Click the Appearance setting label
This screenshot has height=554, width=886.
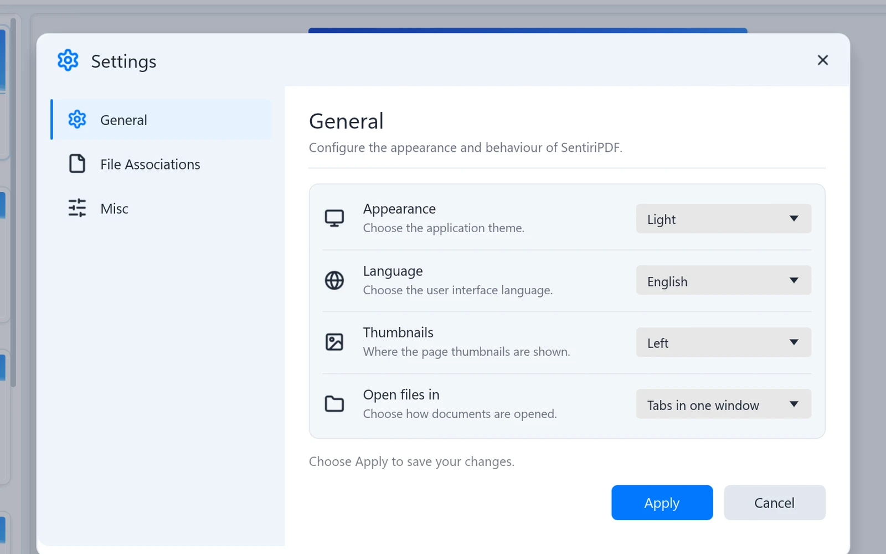(399, 209)
